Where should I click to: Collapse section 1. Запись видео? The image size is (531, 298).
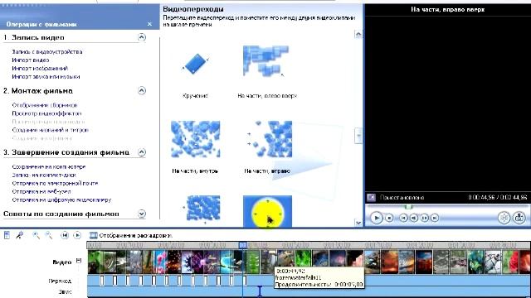click(142, 37)
